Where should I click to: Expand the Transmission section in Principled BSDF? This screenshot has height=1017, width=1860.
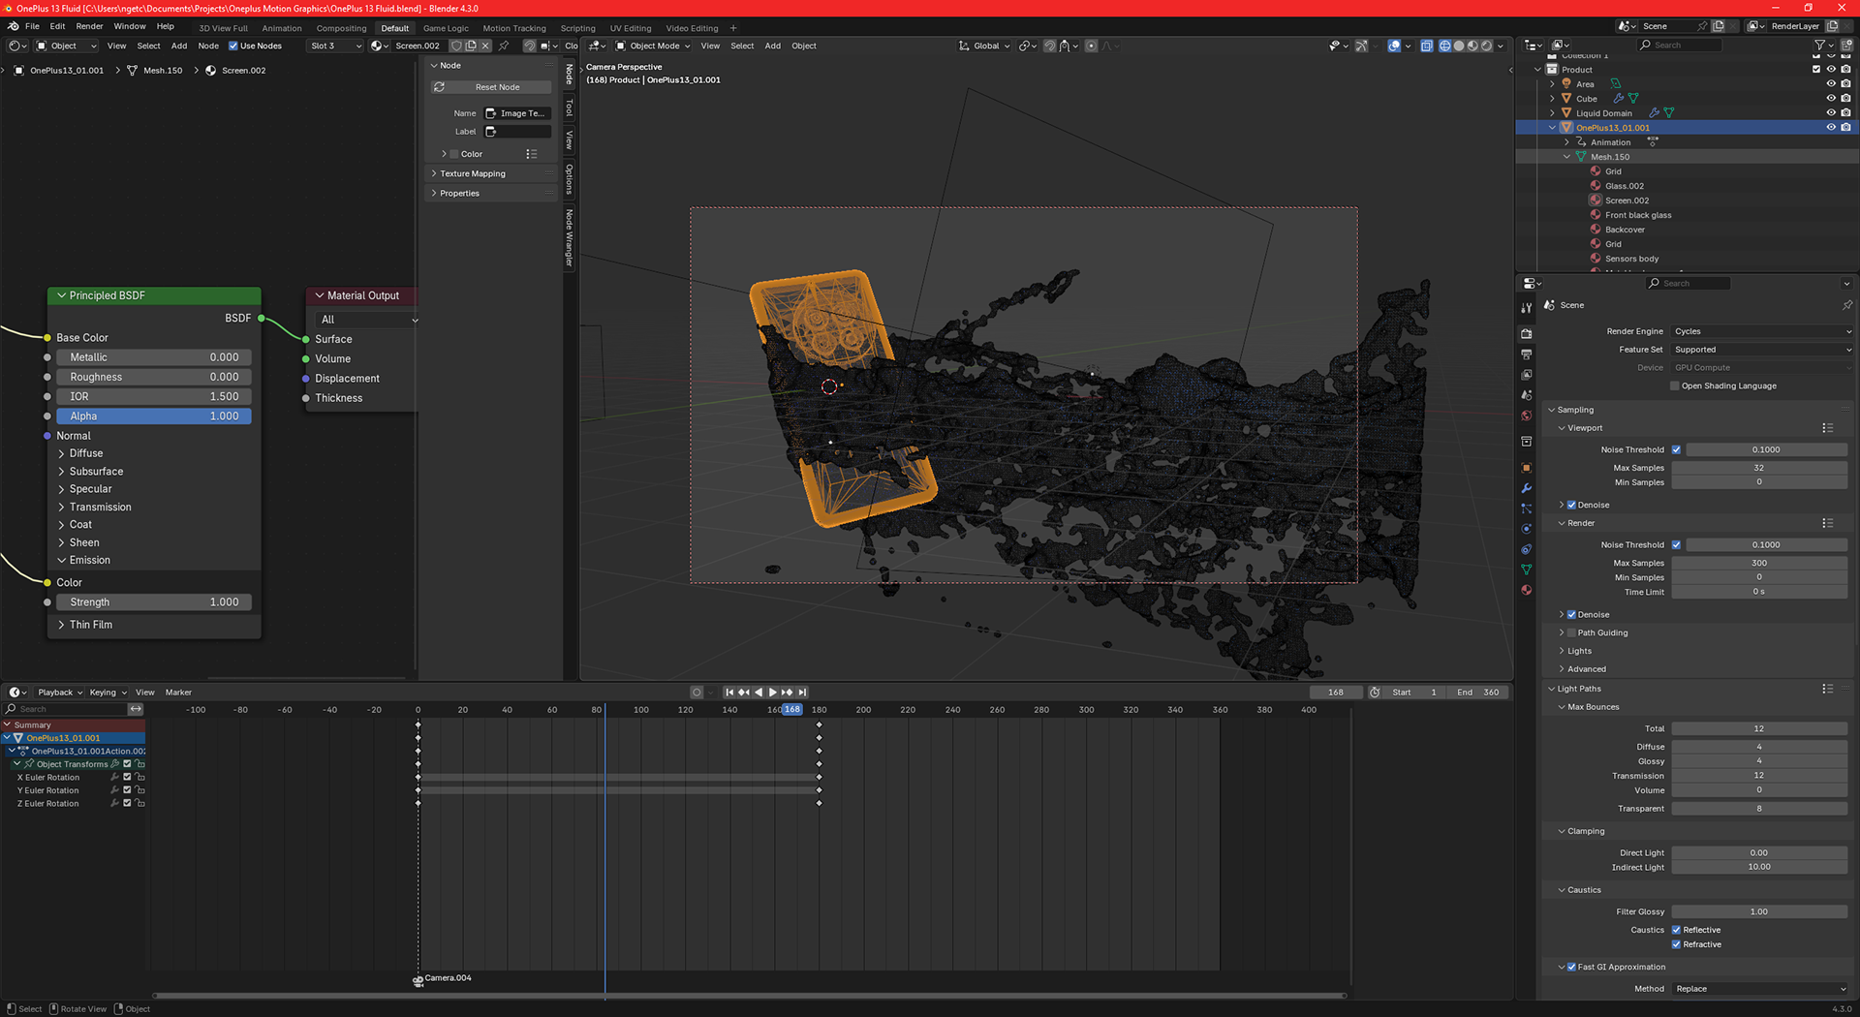click(x=100, y=508)
